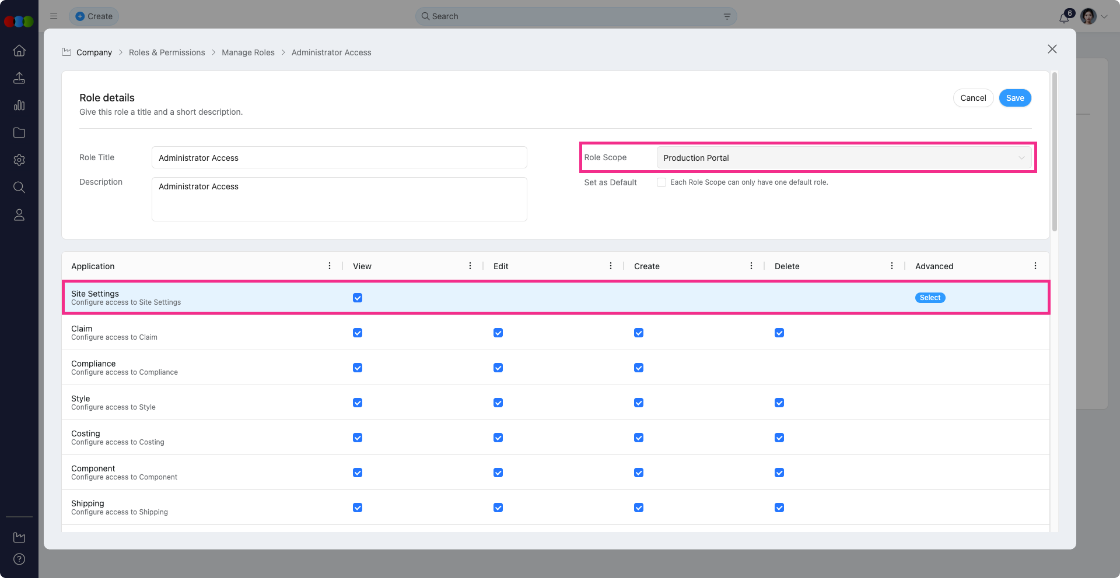Screen dimensions: 1120x578
Task: Click the Role Title input field
Action: pyautogui.click(x=339, y=158)
